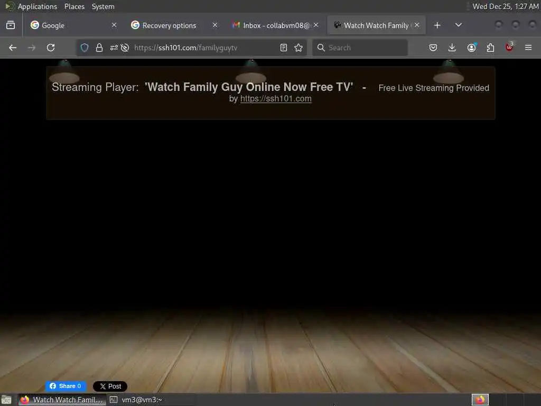Open the Extensions puzzle icon
Viewport: 541px width, 406px height.
[x=490, y=48]
